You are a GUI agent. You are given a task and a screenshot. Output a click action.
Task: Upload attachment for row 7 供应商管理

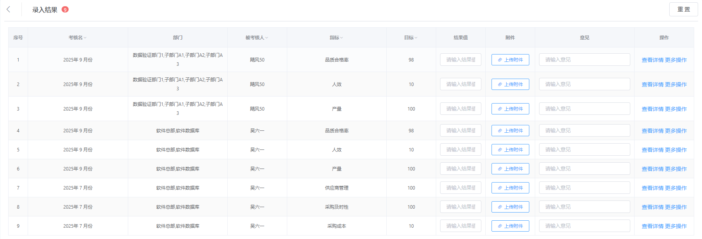coord(510,188)
